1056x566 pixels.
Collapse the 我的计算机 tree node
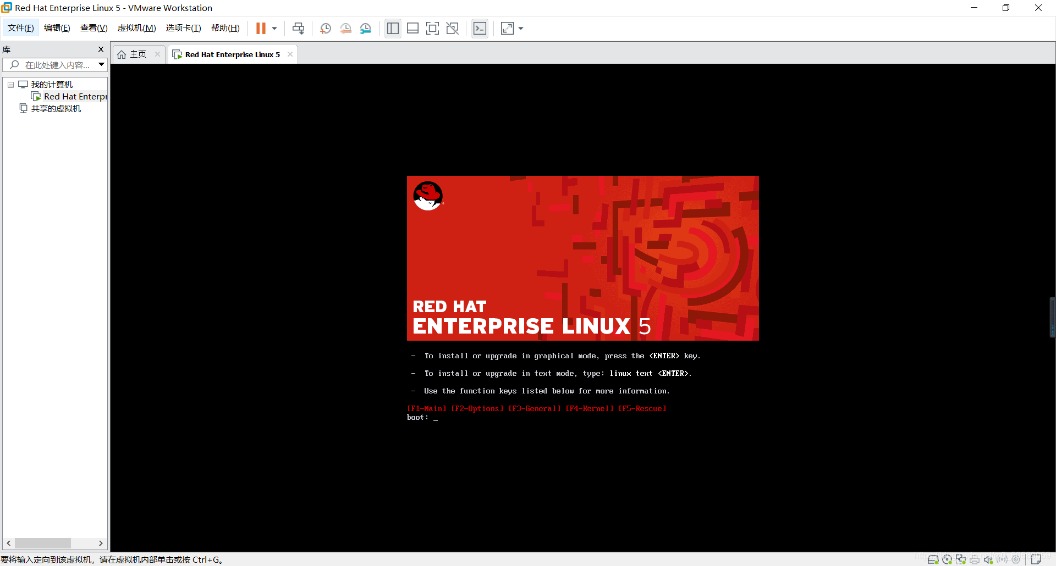pyautogui.click(x=10, y=85)
